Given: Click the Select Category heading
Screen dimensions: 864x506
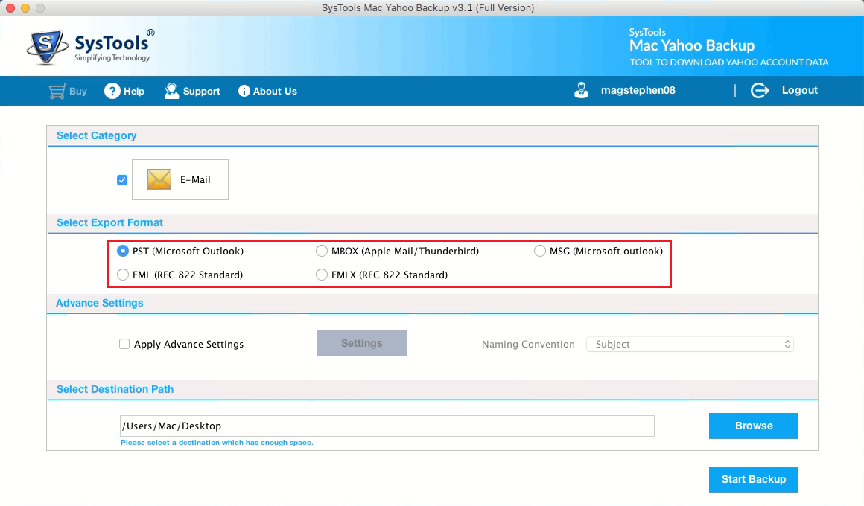Looking at the screenshot, I should (96, 136).
